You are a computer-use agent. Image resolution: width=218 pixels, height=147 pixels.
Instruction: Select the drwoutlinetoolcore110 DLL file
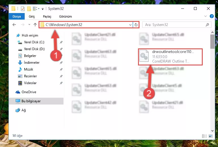pyautogui.click(x=170, y=57)
